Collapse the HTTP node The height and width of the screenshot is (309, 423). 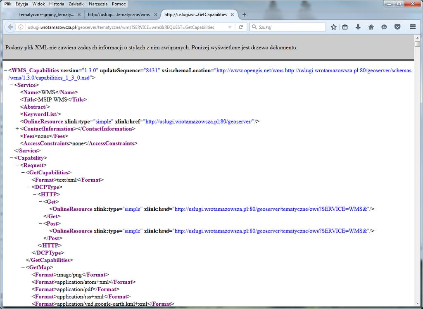pos(35,194)
